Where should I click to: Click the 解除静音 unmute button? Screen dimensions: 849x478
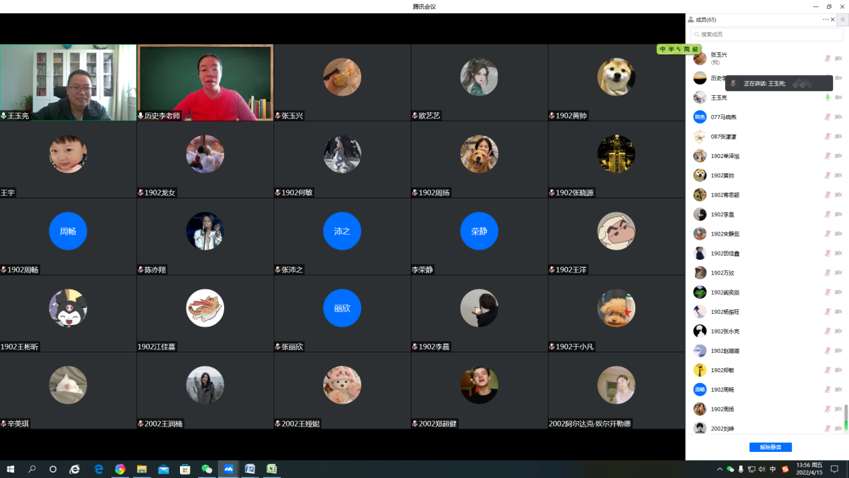[x=770, y=447]
